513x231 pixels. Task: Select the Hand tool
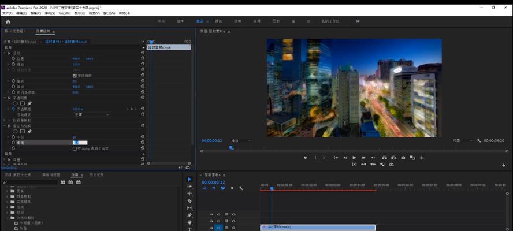(x=189, y=222)
